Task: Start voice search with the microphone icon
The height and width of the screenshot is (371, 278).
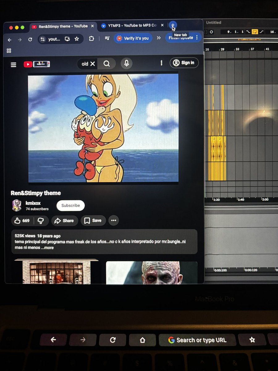Action: [x=126, y=63]
